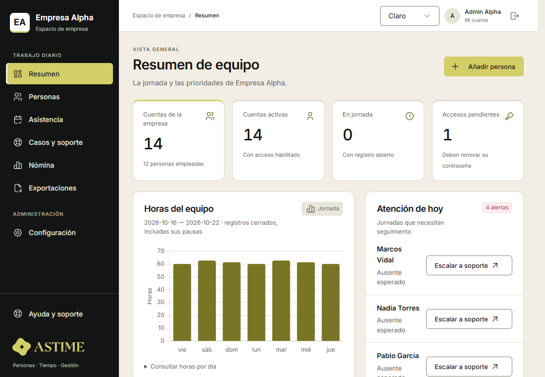The width and height of the screenshot is (545, 377).
Task: Click the Nómina bar chart icon
Action: (18, 165)
